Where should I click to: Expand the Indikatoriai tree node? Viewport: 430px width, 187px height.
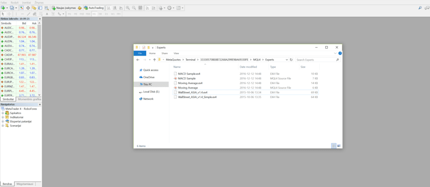(x=3, y=117)
